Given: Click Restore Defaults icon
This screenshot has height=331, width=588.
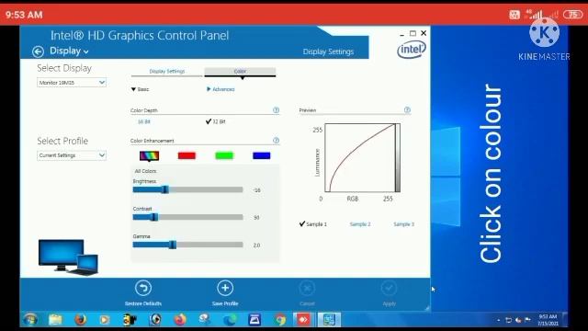Looking at the screenshot, I should tap(143, 288).
